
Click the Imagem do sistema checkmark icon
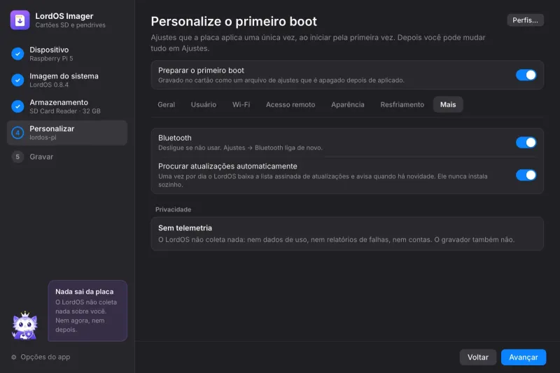click(x=17, y=80)
